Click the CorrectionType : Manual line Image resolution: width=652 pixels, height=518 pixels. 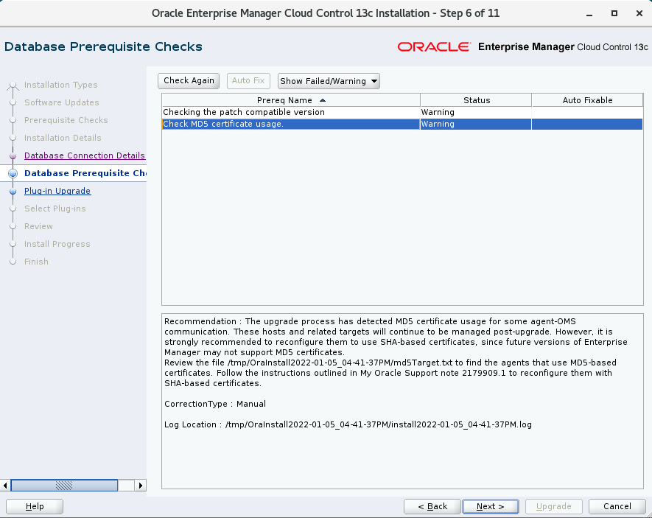pos(215,404)
